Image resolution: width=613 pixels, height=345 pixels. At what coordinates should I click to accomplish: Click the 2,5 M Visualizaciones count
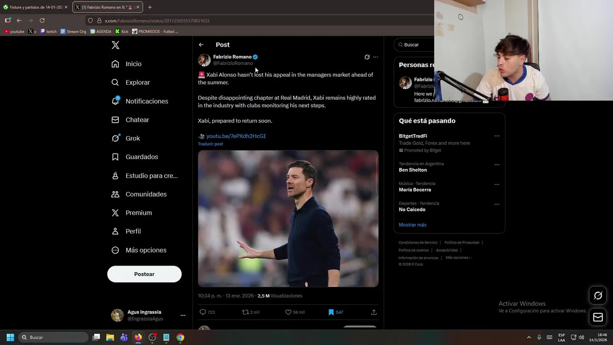(280, 296)
